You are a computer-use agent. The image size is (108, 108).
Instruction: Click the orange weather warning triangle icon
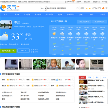point(103,8)
